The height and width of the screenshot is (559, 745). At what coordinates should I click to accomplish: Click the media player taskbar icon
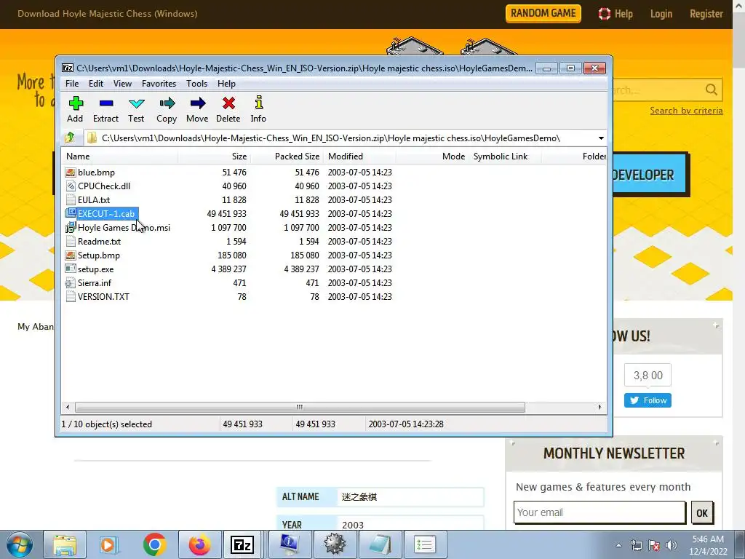click(x=108, y=544)
